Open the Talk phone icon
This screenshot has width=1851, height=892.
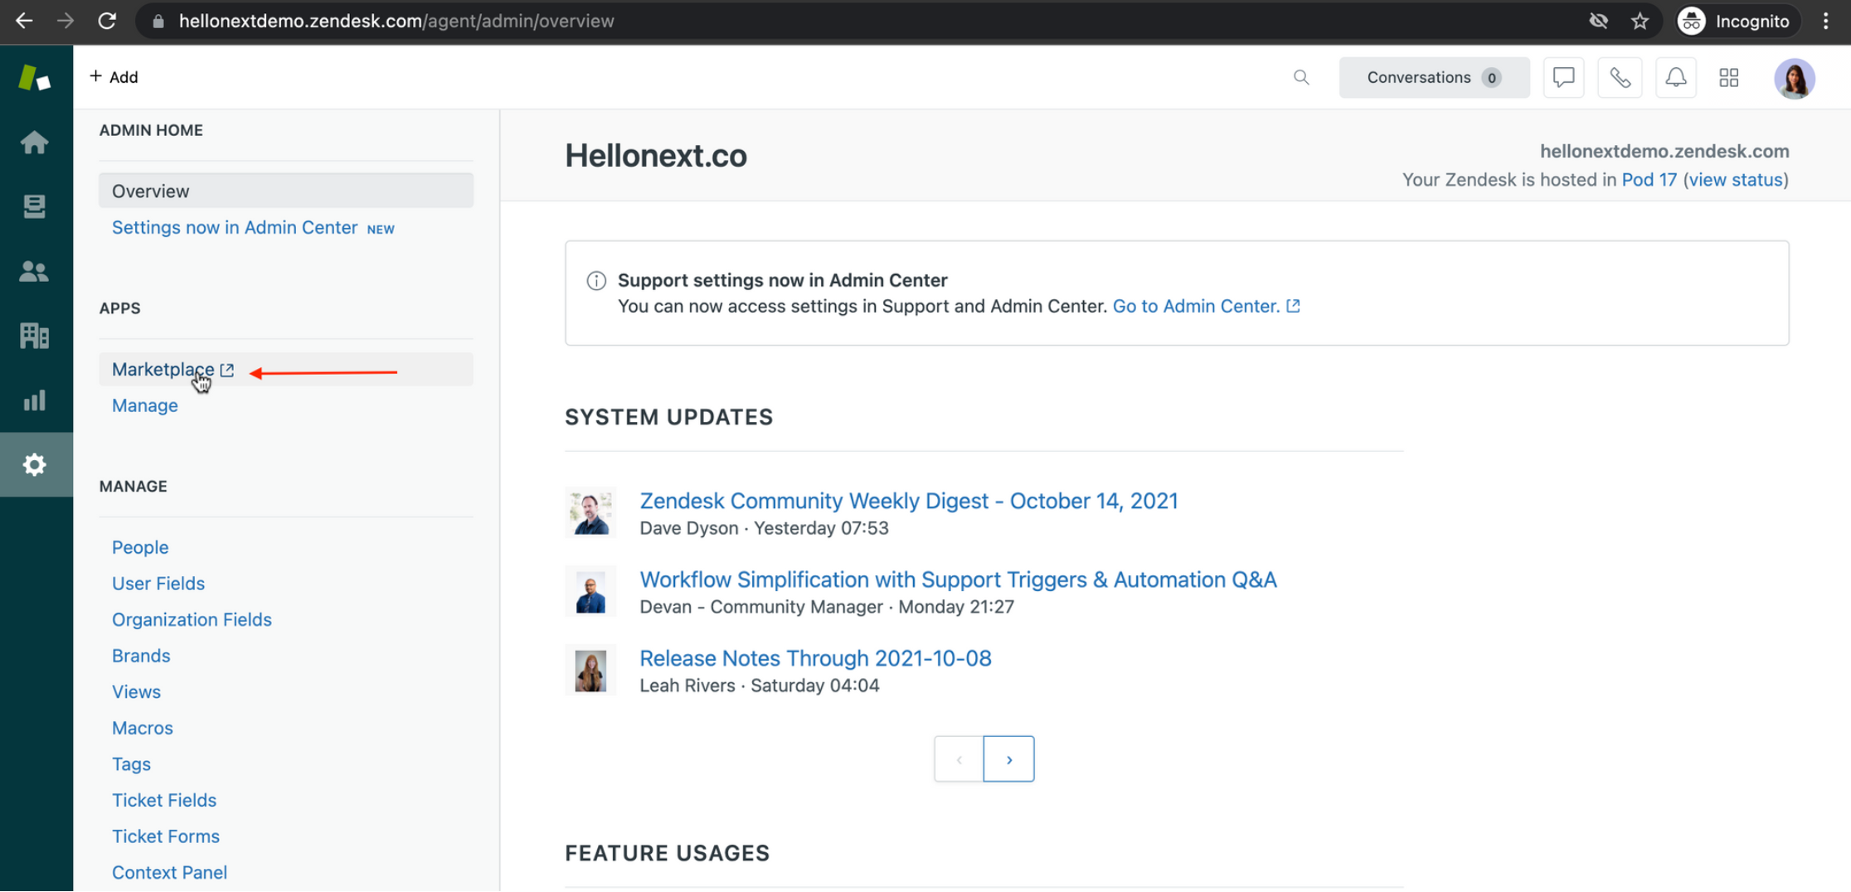coord(1620,78)
